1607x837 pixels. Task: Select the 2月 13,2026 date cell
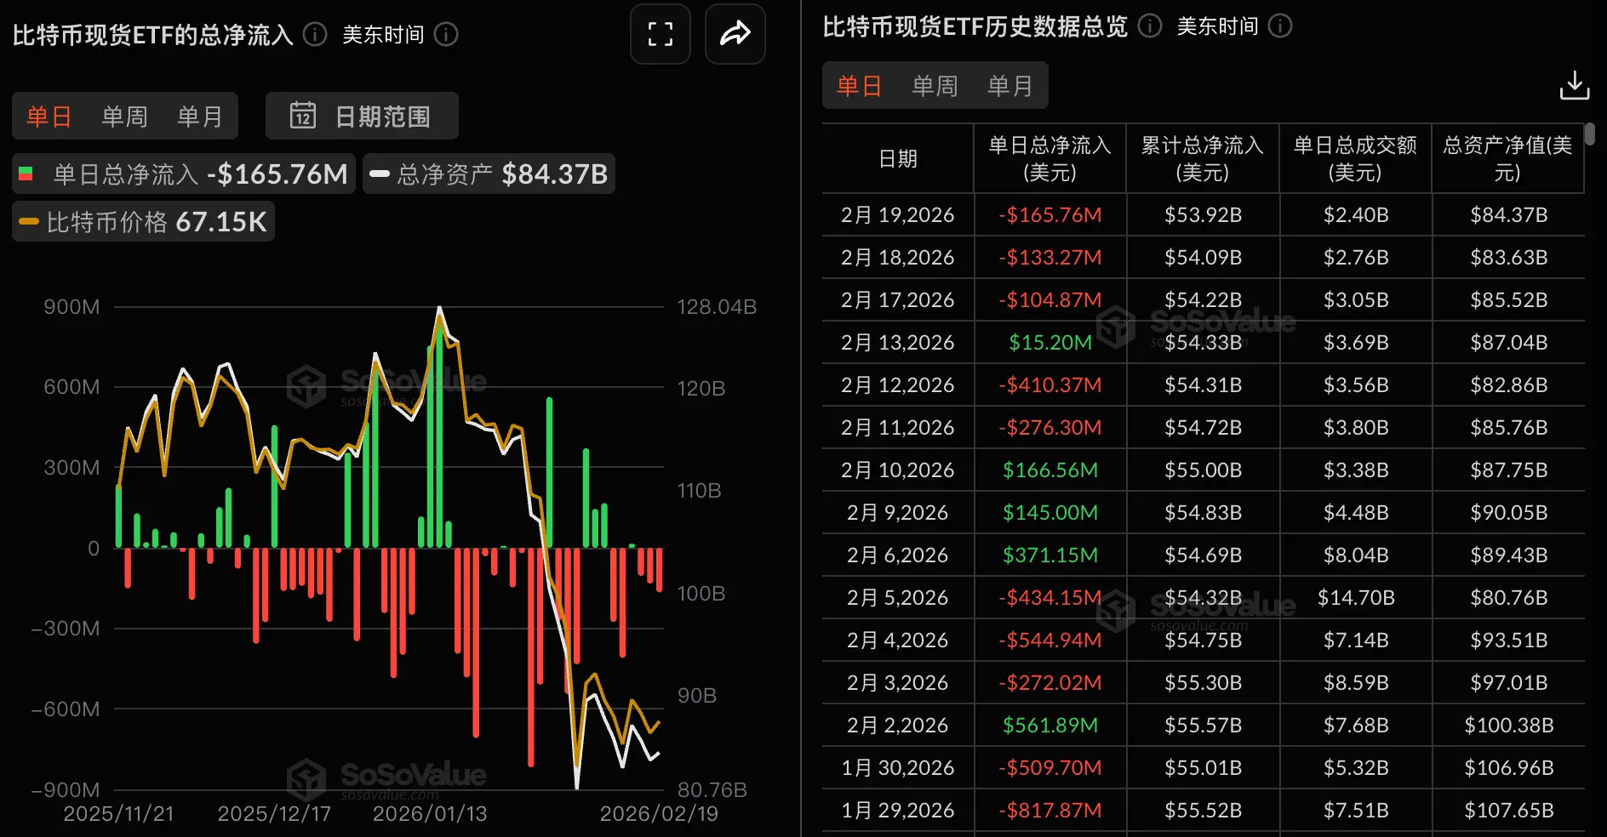(898, 342)
